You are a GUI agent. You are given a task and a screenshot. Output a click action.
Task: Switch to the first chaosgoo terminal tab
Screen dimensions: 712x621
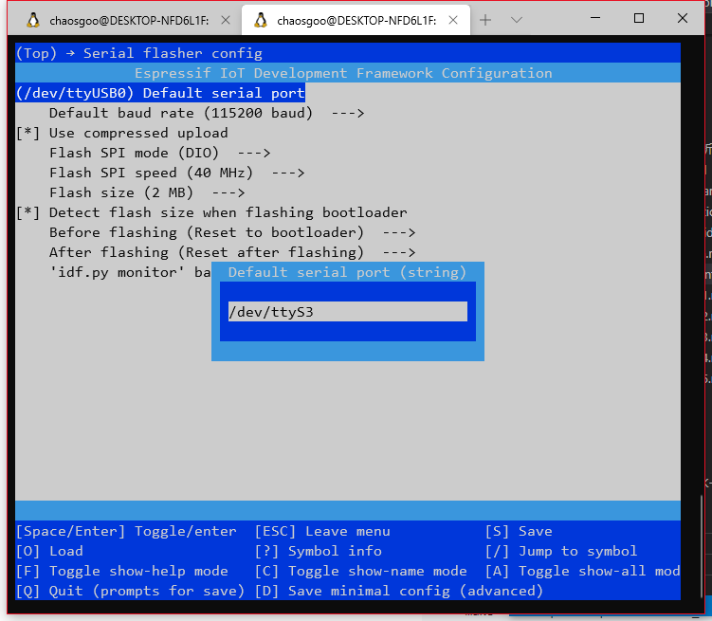123,20
